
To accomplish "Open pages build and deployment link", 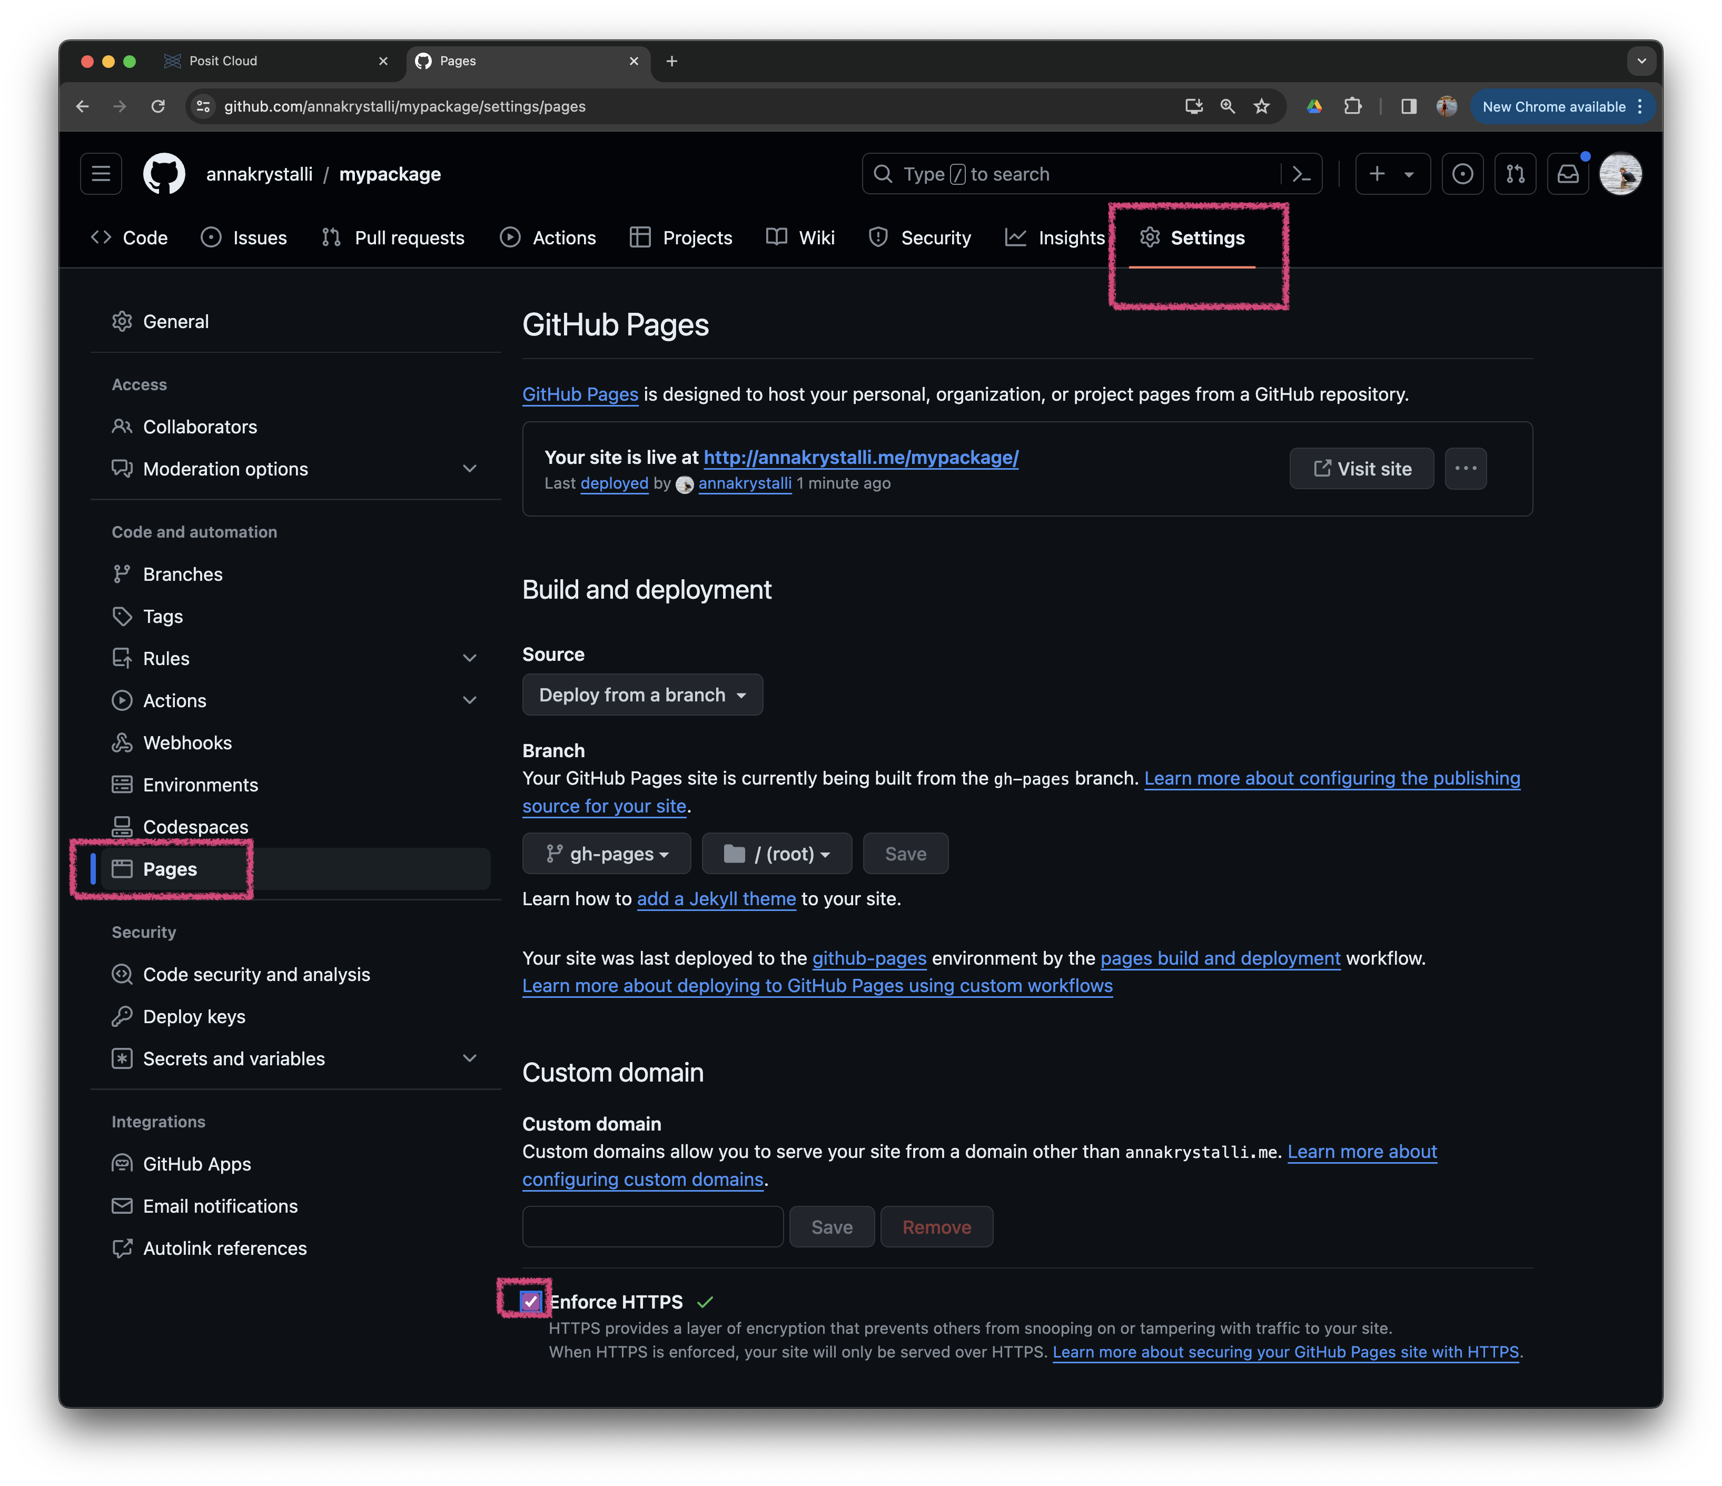I will pyautogui.click(x=1220, y=958).
